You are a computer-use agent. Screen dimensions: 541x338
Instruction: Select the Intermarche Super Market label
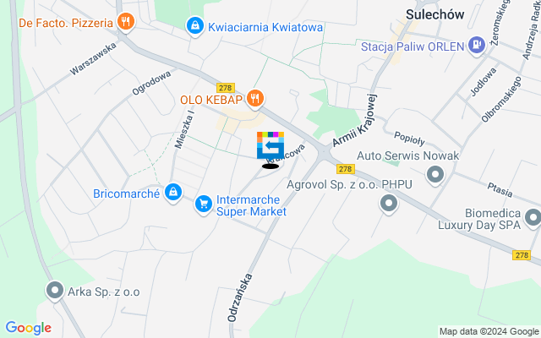pyautogui.click(x=251, y=205)
